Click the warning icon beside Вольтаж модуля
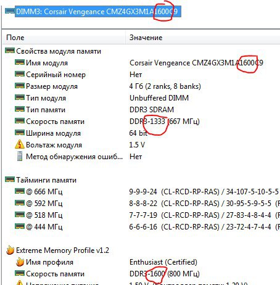 20,144
